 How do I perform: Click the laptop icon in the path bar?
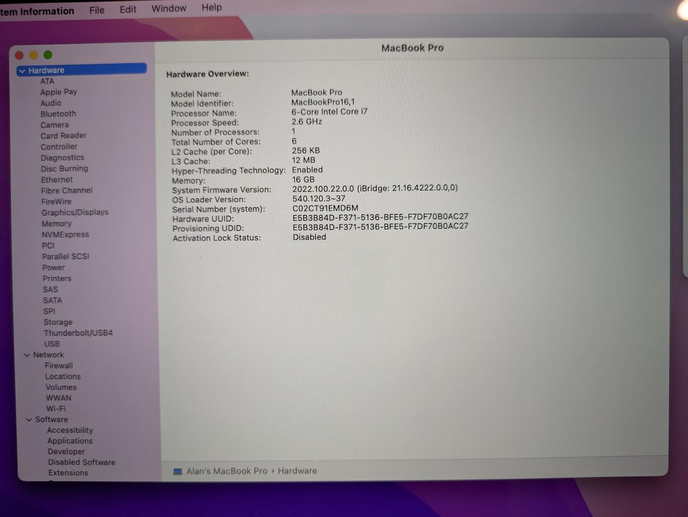(178, 472)
